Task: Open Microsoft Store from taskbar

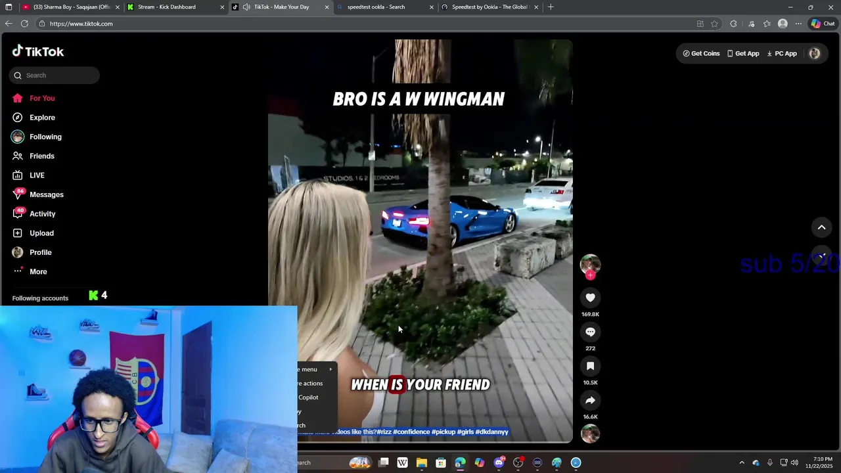Action: click(x=441, y=462)
